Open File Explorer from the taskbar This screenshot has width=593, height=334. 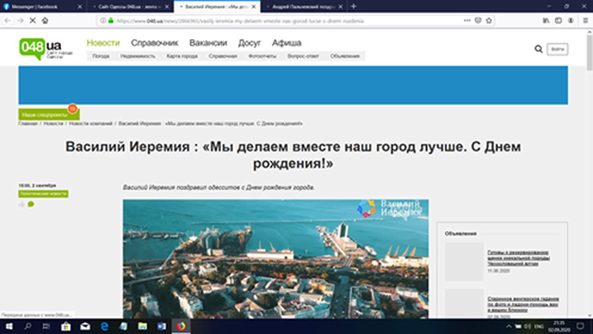(142, 326)
